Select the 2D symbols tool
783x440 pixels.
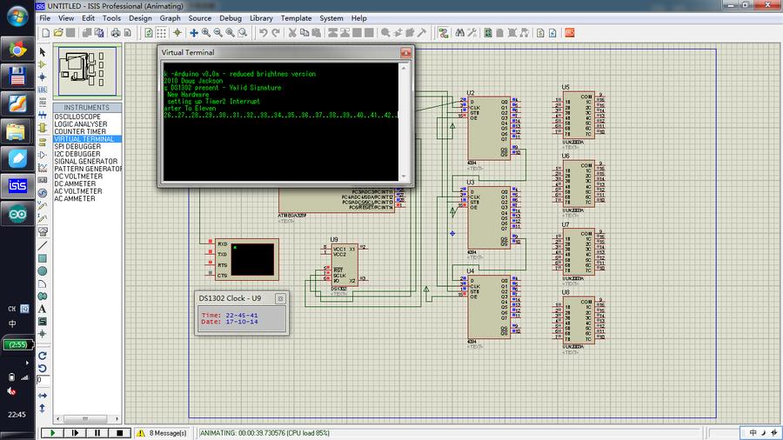[x=43, y=322]
